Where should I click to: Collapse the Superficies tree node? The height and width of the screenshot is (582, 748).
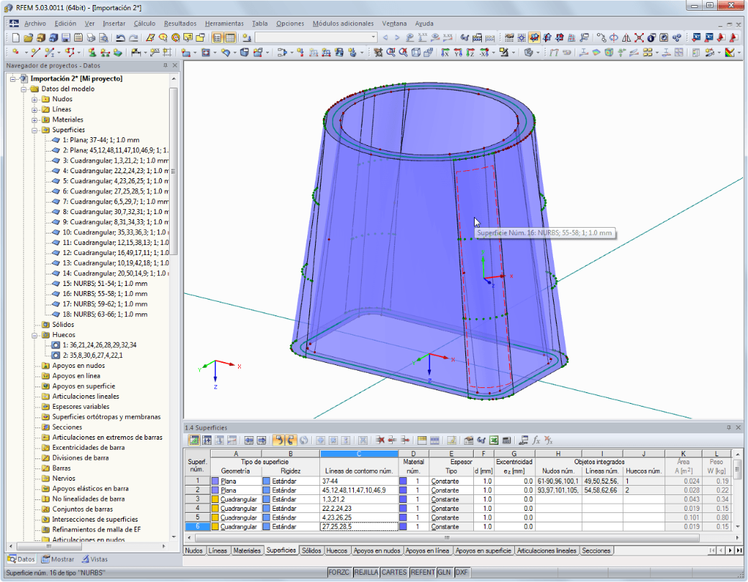[x=35, y=130]
